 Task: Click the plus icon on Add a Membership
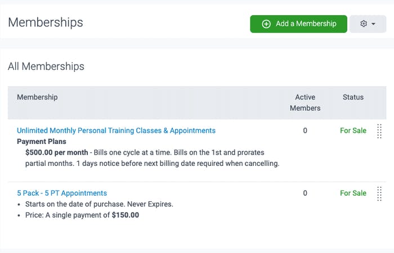267,24
